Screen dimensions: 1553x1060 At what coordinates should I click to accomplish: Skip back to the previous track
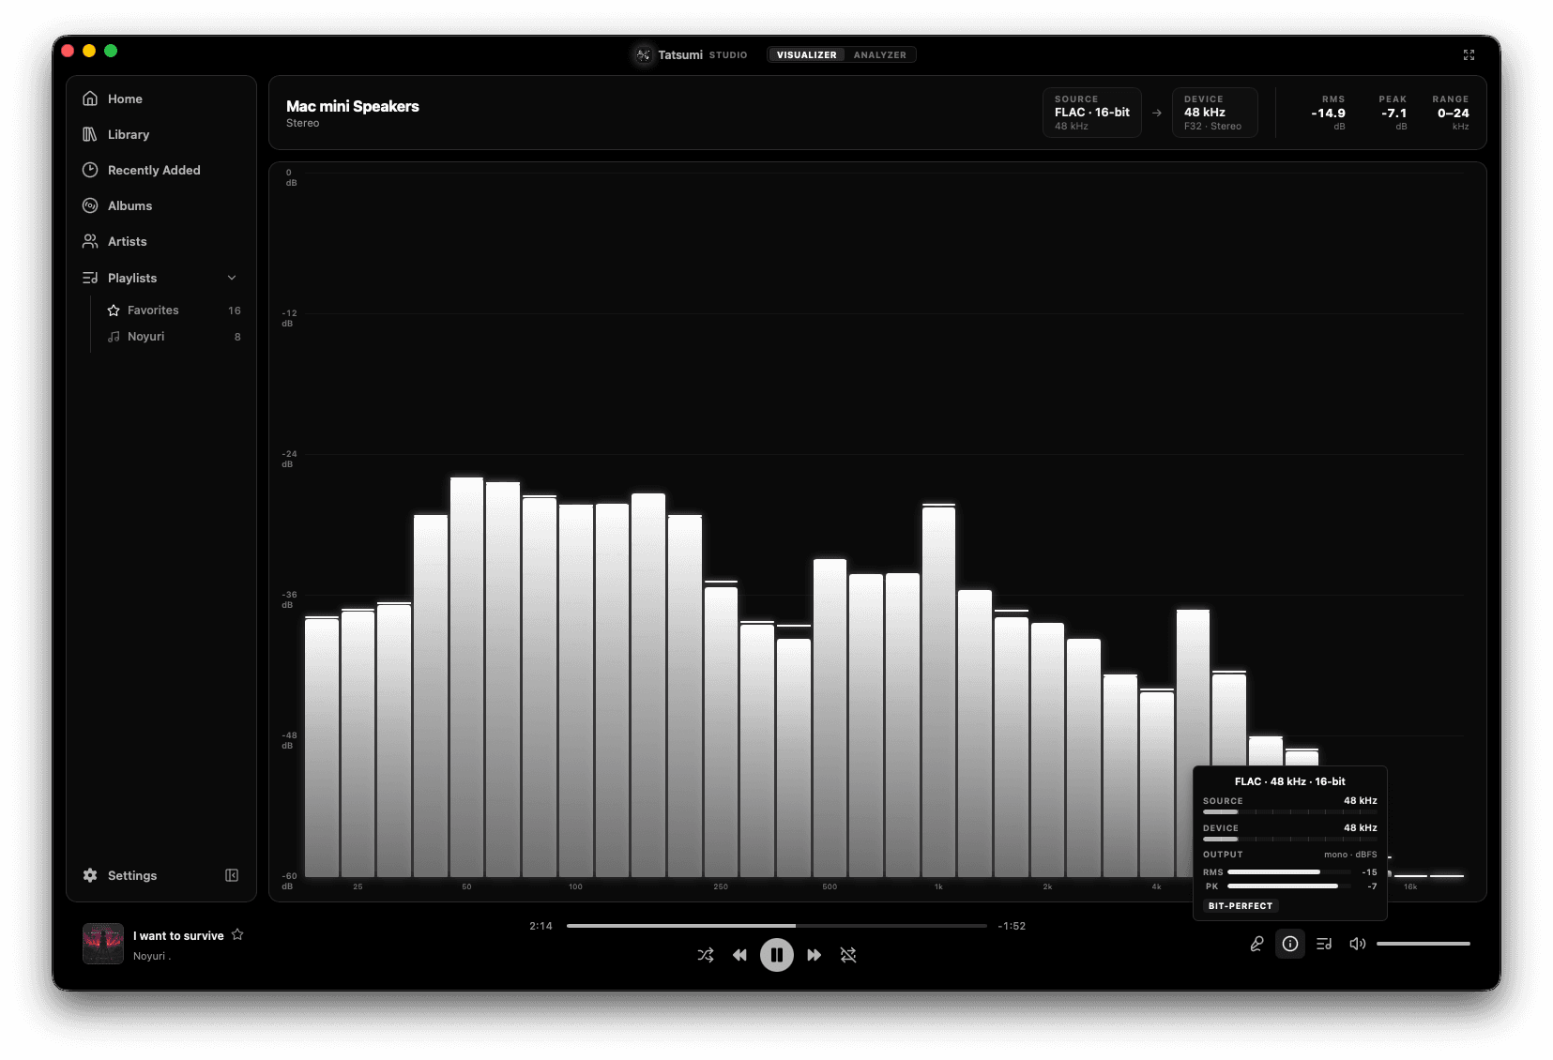tap(739, 955)
